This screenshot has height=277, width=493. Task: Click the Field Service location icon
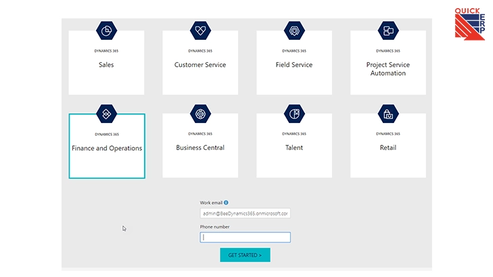point(294,30)
